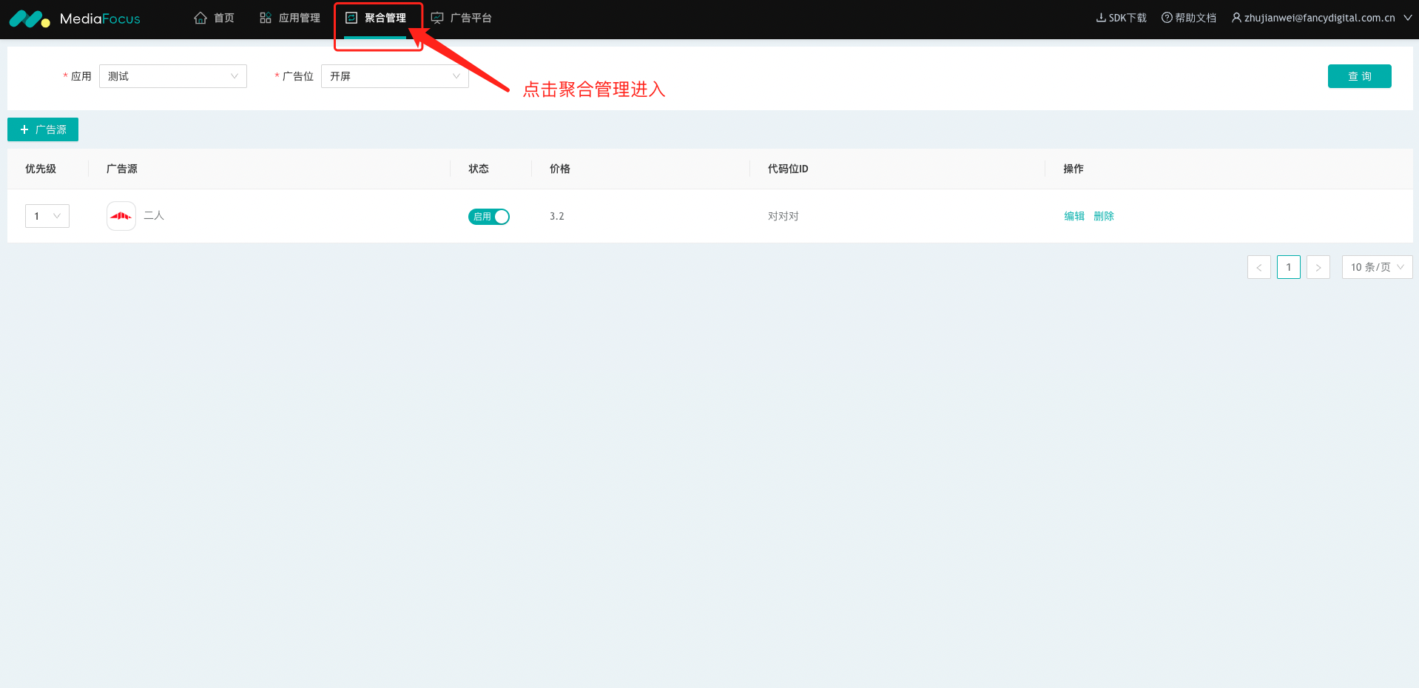This screenshot has height=688, width=1419.
Task: Click the 帮助文档 question mark icon
Action: [1167, 18]
